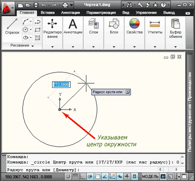Expand the Редактирование panel arrow
The width and height of the screenshot is (195, 181).
tap(52, 47)
